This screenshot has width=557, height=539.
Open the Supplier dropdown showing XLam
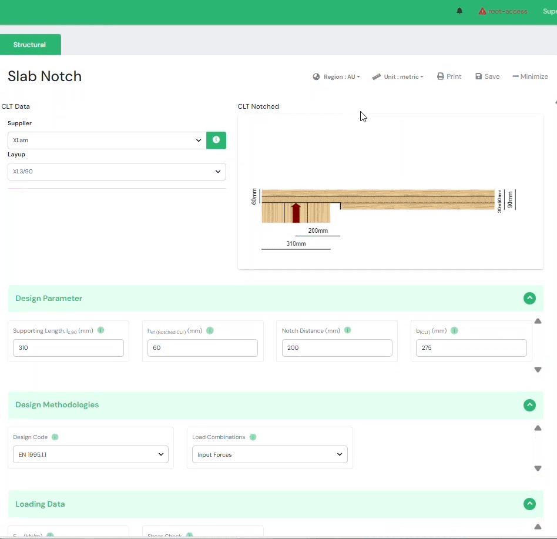point(107,140)
